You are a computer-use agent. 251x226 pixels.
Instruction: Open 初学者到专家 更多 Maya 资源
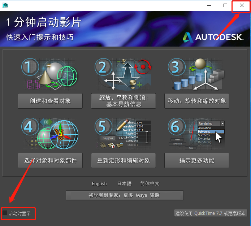coord(125,195)
